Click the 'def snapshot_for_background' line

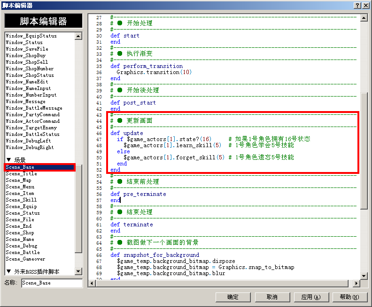point(155,255)
